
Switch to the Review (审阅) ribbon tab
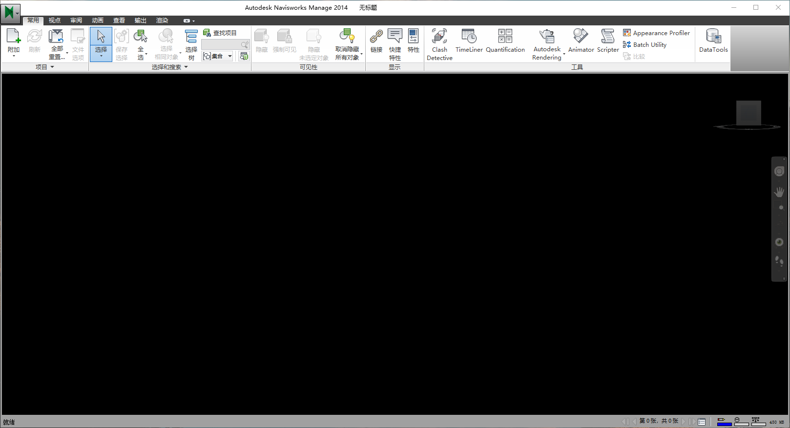(x=76, y=20)
